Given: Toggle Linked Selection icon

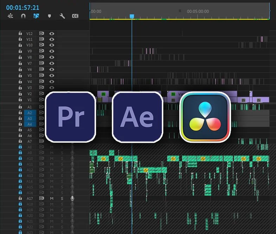Looking at the screenshot, I should pos(36,16).
